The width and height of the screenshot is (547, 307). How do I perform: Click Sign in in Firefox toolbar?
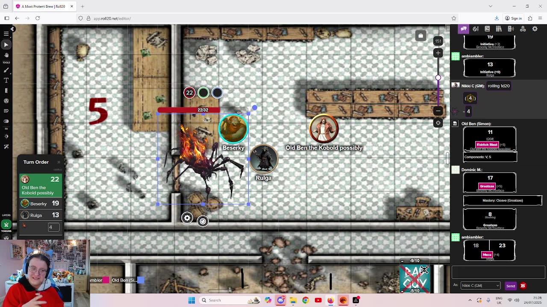[x=513, y=18]
